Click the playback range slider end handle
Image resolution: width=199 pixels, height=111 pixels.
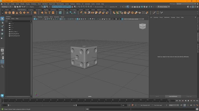pyautogui.click(x=76, y=105)
